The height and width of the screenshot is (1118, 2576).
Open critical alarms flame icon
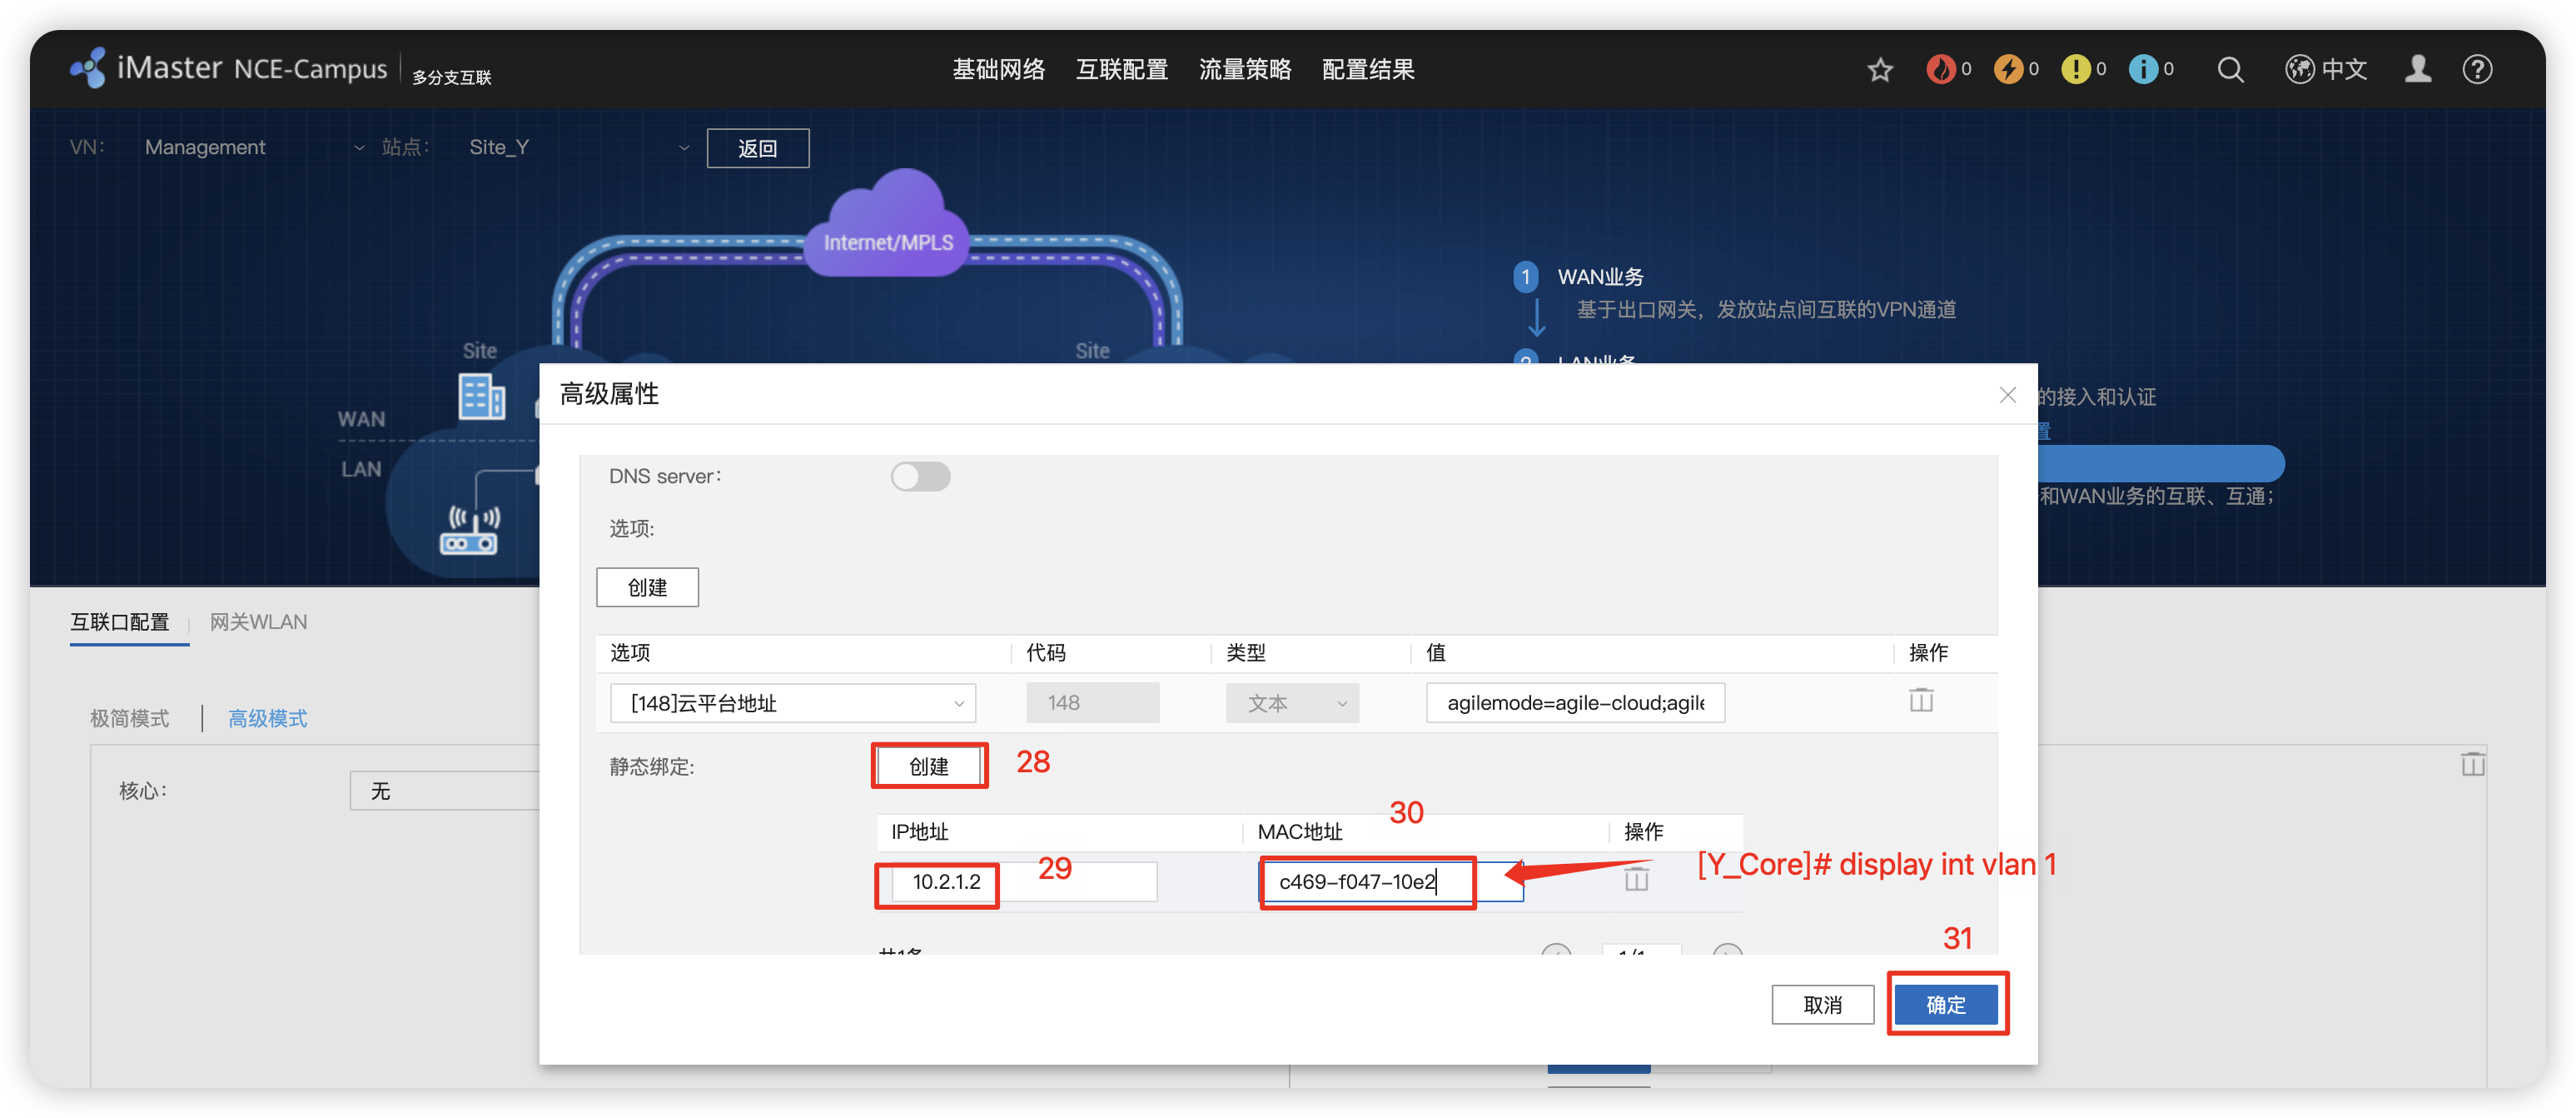(1940, 69)
